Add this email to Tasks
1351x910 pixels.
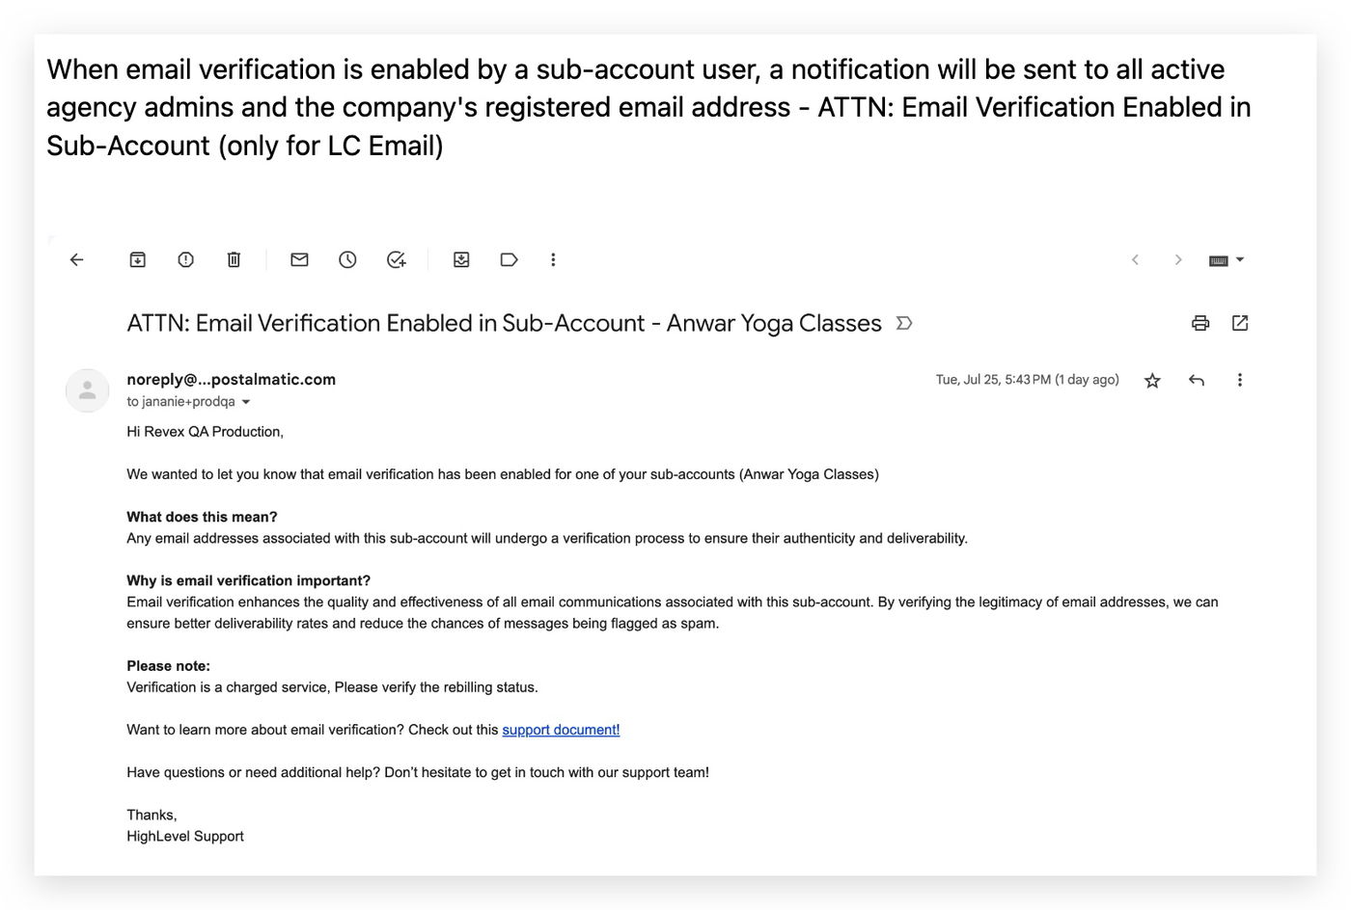coord(396,259)
